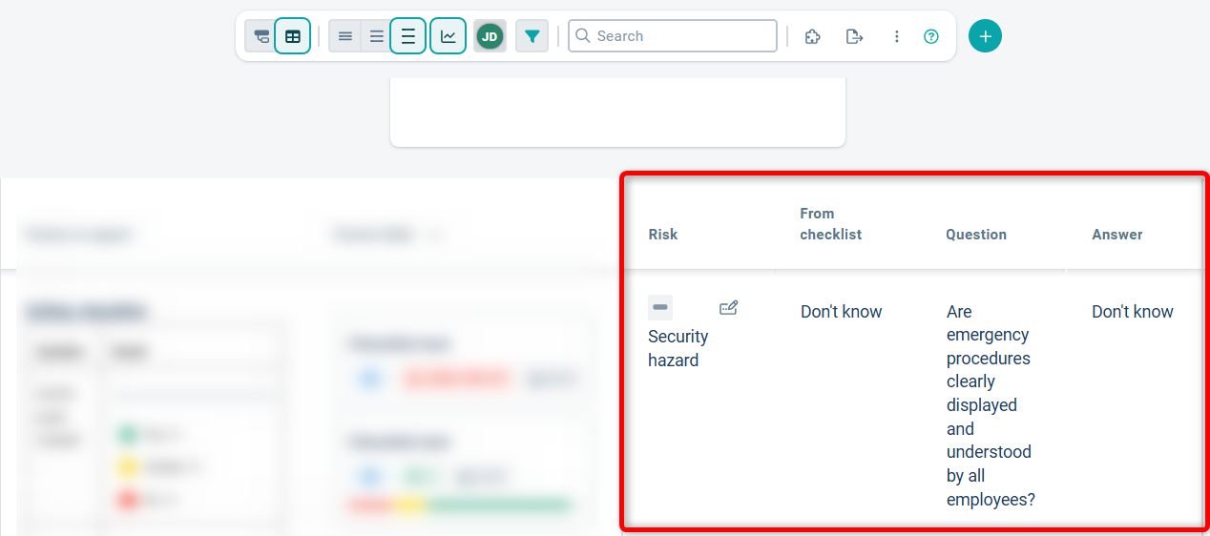Click the Risk column header
1210x536 pixels.
(x=663, y=234)
